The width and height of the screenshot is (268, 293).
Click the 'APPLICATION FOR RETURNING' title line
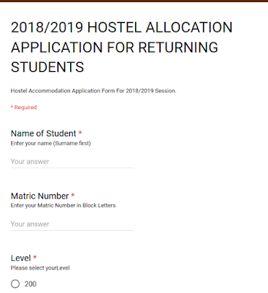pyautogui.click(x=115, y=47)
